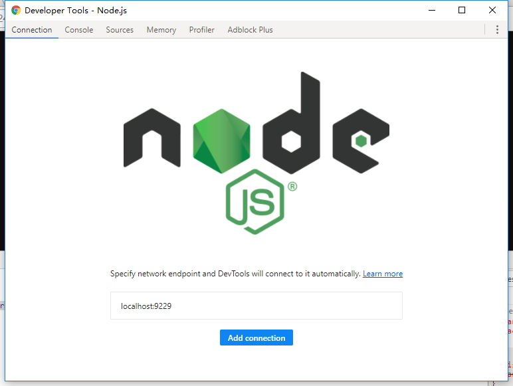513x386 pixels.
Task: Select the Profiler tab
Action: point(202,30)
